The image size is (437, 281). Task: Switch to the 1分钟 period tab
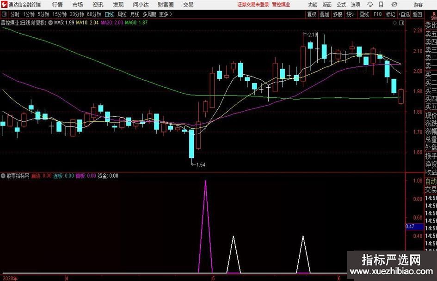pos(29,14)
